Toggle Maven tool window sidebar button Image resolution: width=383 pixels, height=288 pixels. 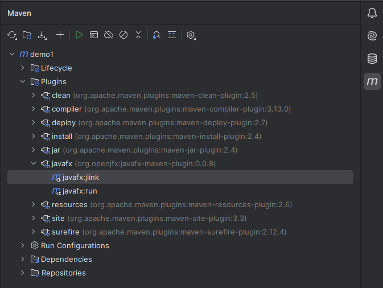click(x=372, y=81)
